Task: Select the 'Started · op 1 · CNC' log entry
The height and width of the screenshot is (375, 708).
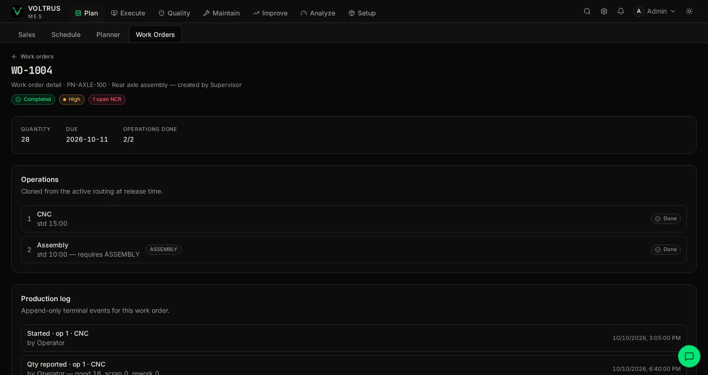Action: [354, 338]
